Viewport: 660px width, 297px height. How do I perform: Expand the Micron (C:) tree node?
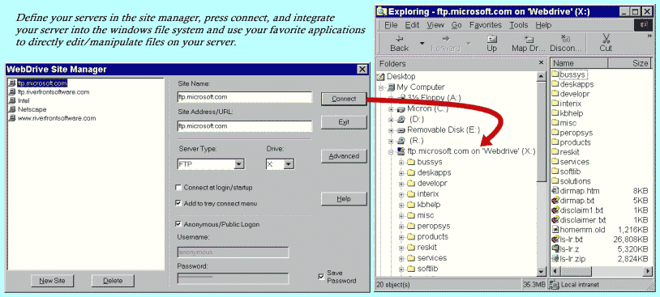pos(391,109)
